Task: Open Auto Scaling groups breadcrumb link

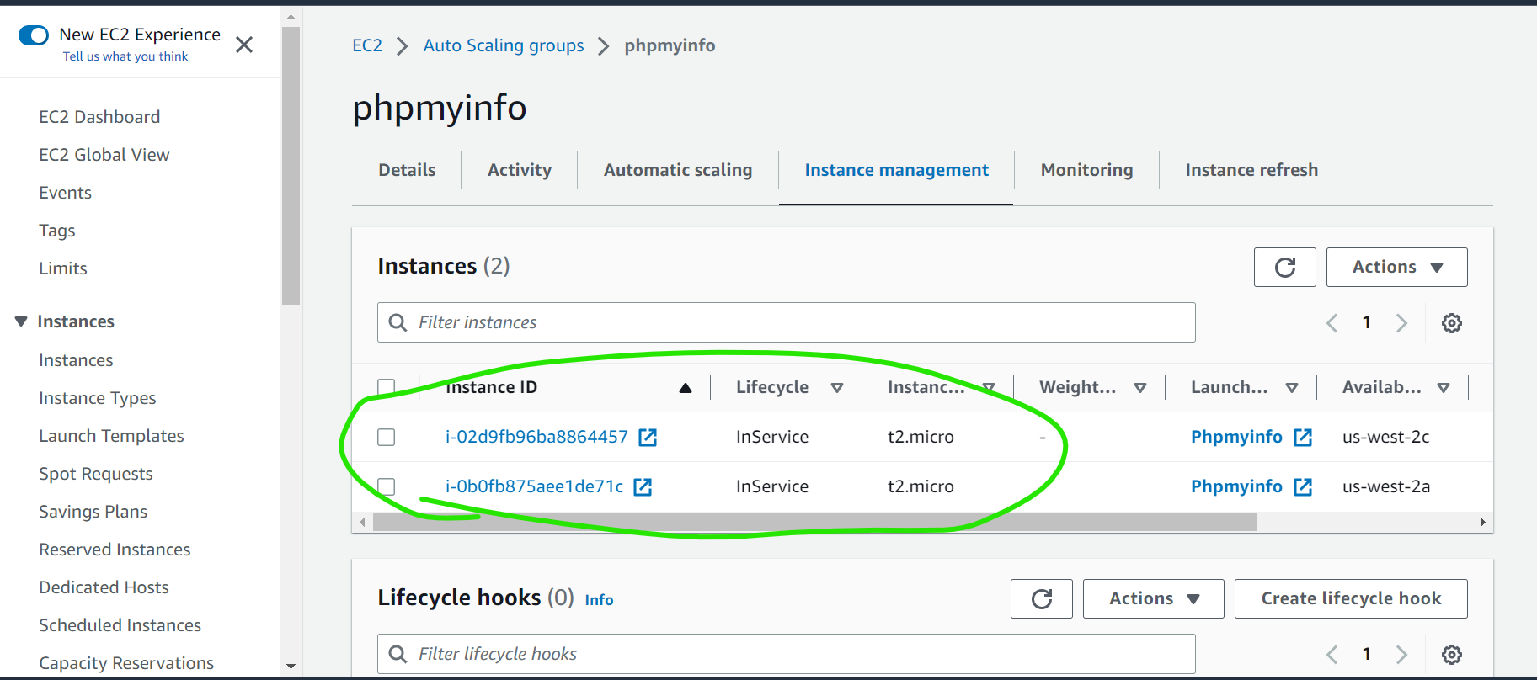Action: (504, 45)
